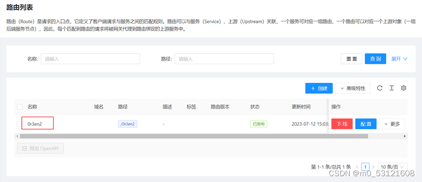Image resolution: width=422 pixels, height=182 pixels.
Task: Click the 重置 button
Action: point(351,59)
